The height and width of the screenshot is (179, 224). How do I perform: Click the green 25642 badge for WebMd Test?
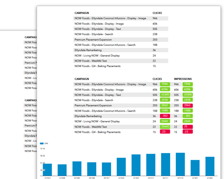[165, 126]
